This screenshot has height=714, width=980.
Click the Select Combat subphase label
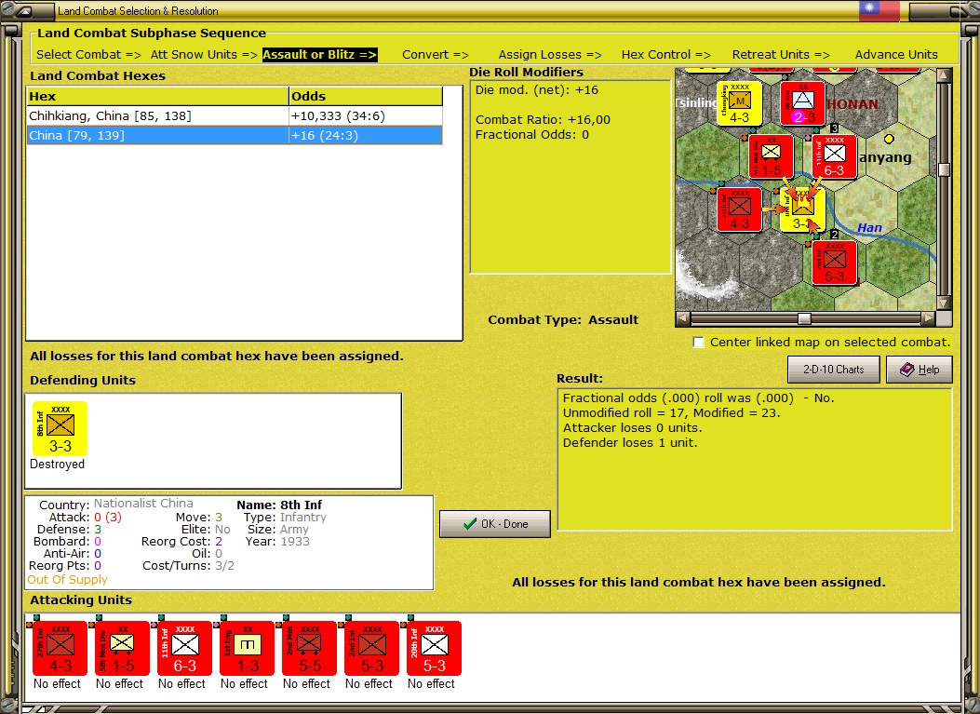pos(88,54)
